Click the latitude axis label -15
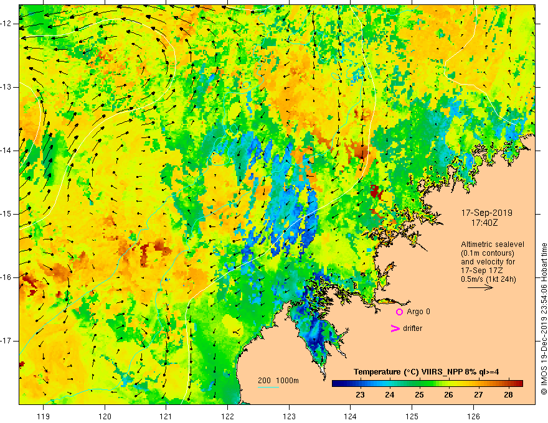This screenshot has width=548, height=423. pyautogui.click(x=6, y=214)
